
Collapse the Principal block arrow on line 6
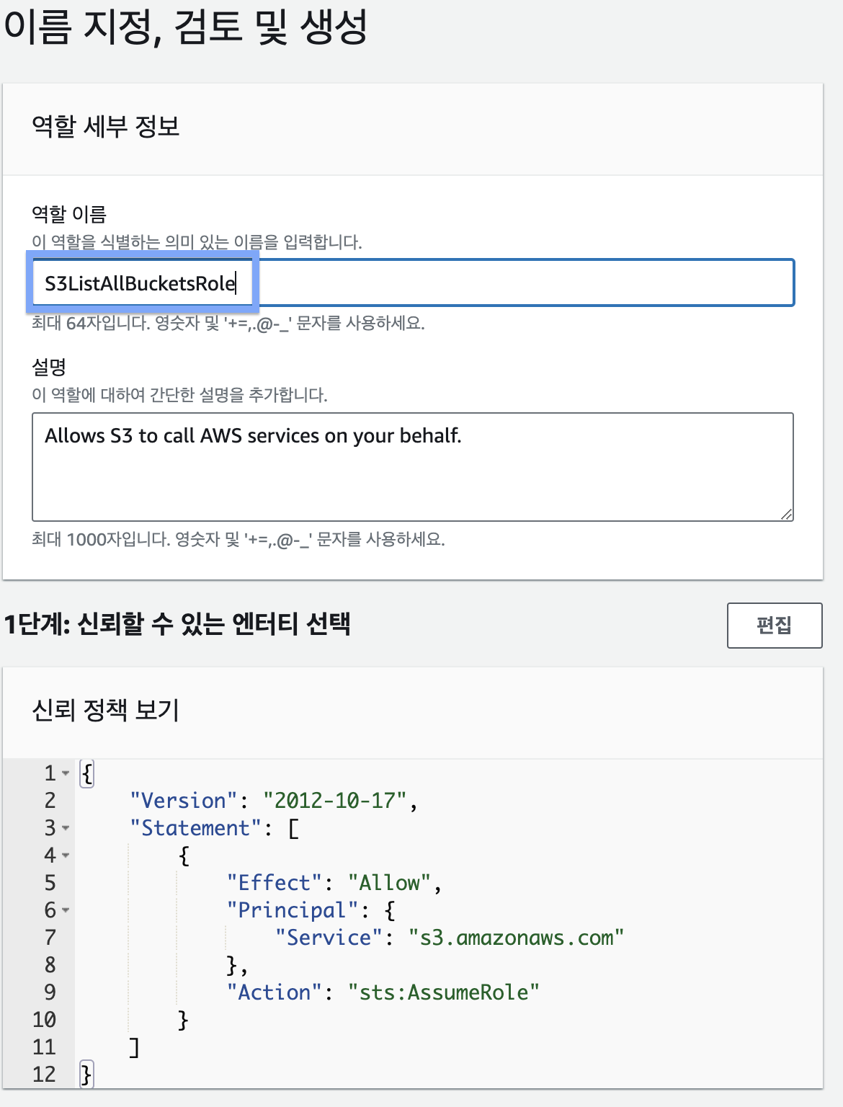coord(66,910)
